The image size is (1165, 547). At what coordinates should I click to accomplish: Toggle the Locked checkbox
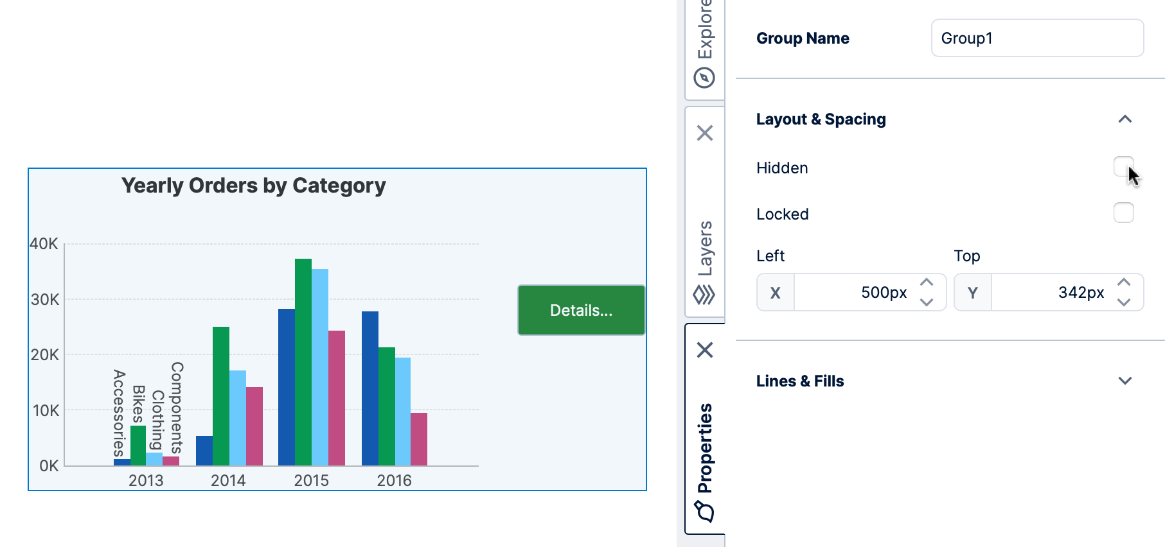coord(1123,213)
